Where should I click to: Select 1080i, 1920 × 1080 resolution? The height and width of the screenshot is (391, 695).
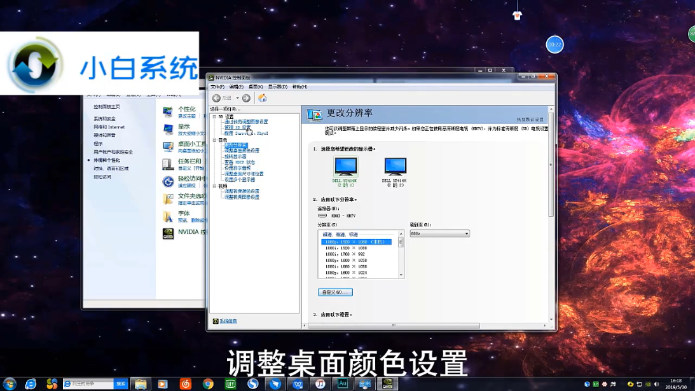(346, 248)
